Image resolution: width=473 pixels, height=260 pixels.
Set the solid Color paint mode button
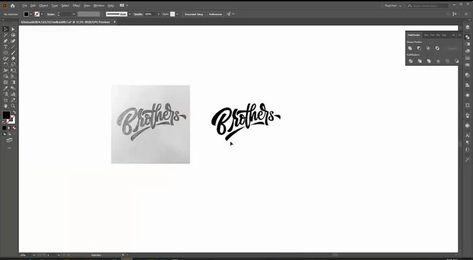4,128
